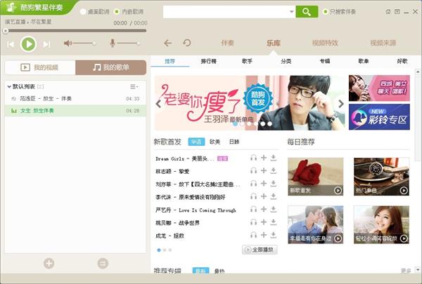Screen dimensions: 422x284
Task: Open the search box dropdown arrow
Action: pyautogui.click(x=291, y=12)
